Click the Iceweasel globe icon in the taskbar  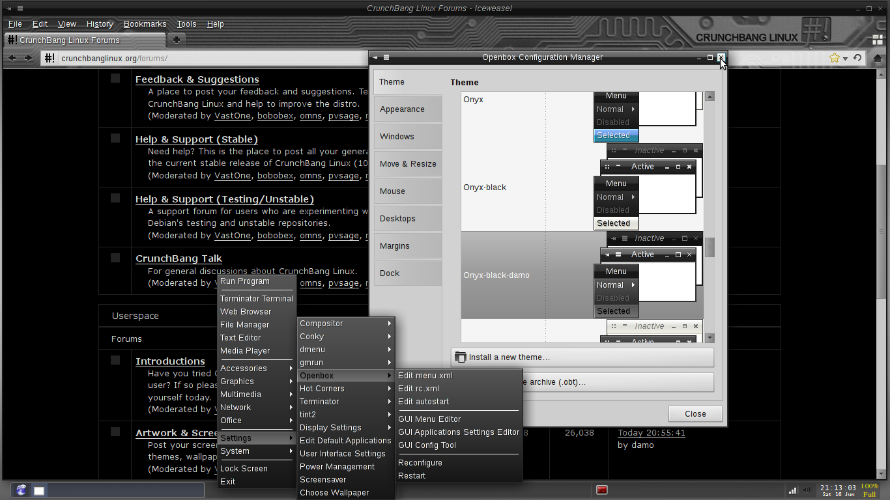(22, 490)
